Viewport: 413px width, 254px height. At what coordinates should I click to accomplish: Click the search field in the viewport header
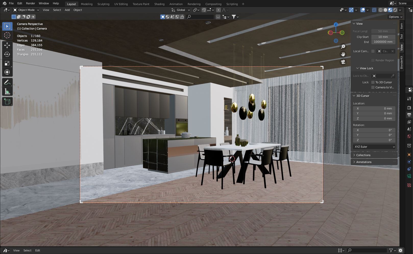click(200, 17)
